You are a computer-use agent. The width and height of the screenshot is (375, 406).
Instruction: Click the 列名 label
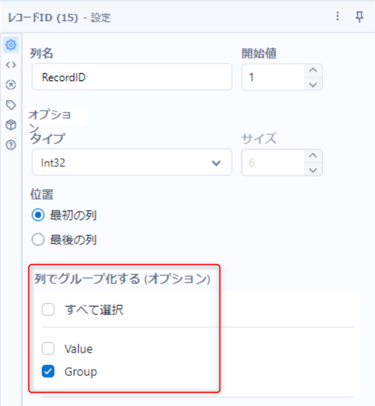(x=42, y=53)
